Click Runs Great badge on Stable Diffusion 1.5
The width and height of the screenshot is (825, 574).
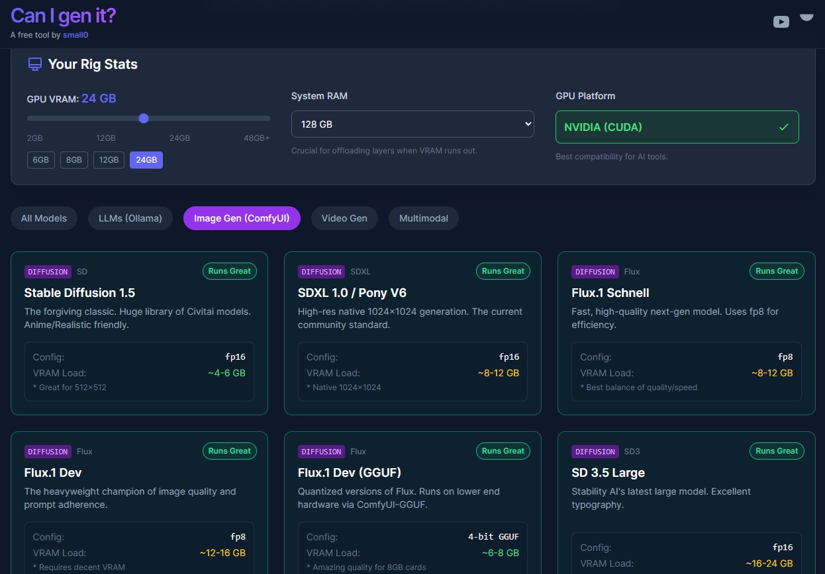pyautogui.click(x=230, y=271)
